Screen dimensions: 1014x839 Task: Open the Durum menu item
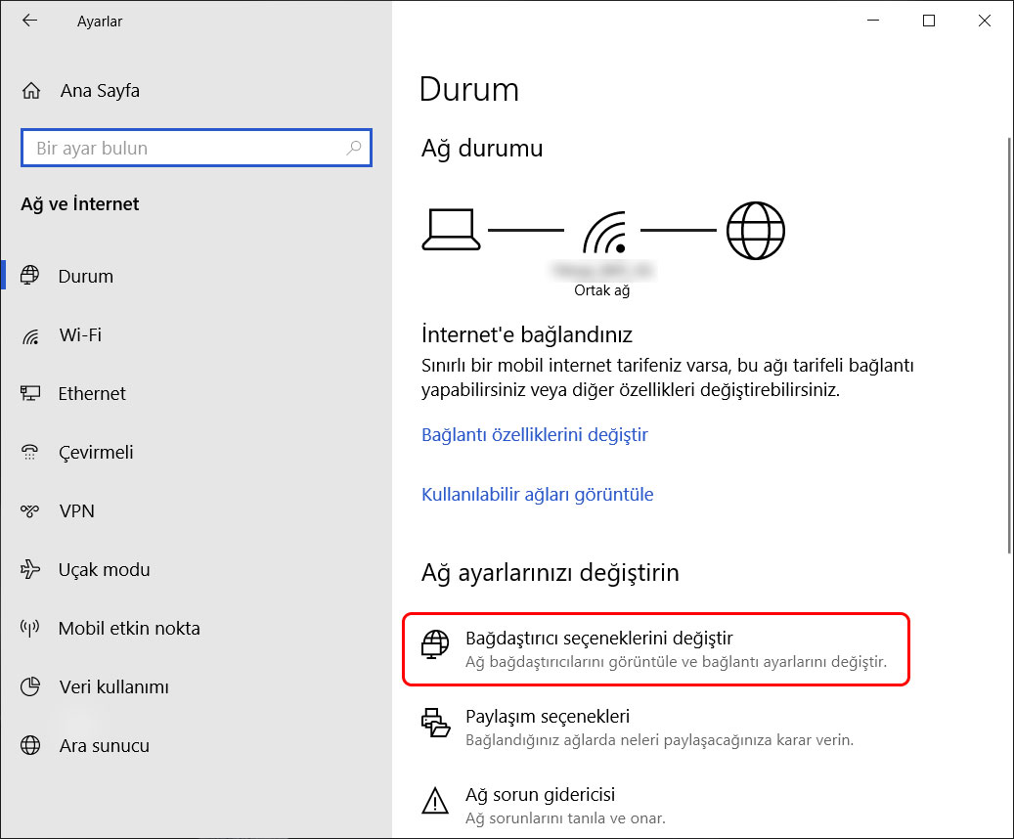tap(86, 277)
